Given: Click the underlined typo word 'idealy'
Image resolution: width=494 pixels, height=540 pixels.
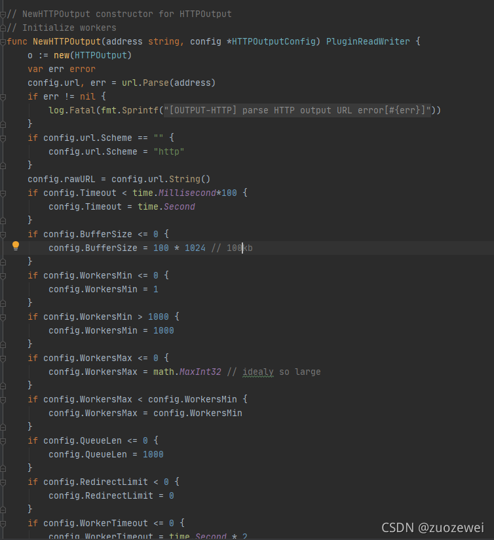Looking at the screenshot, I should pos(258,372).
